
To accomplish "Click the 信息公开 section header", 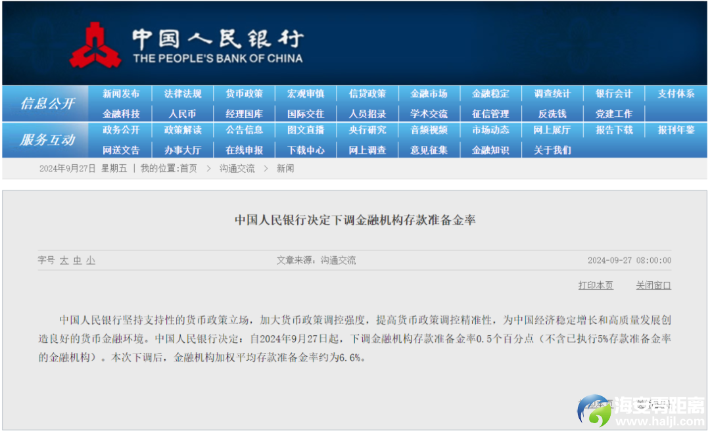I will pyautogui.click(x=47, y=104).
